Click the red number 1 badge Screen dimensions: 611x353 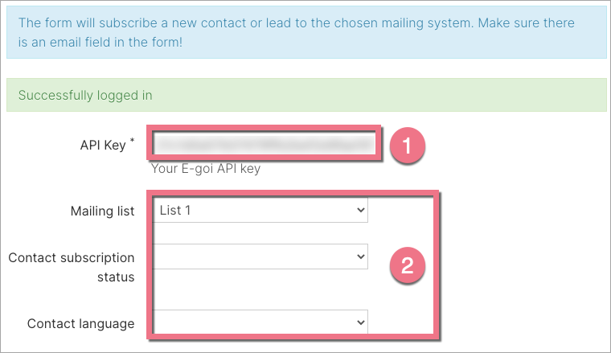[x=407, y=146]
